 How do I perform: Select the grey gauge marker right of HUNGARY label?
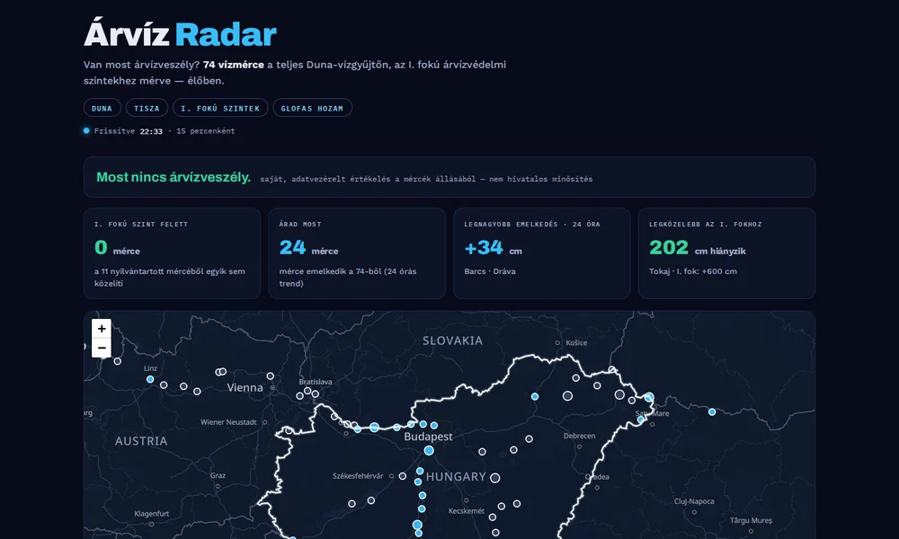coord(495,478)
